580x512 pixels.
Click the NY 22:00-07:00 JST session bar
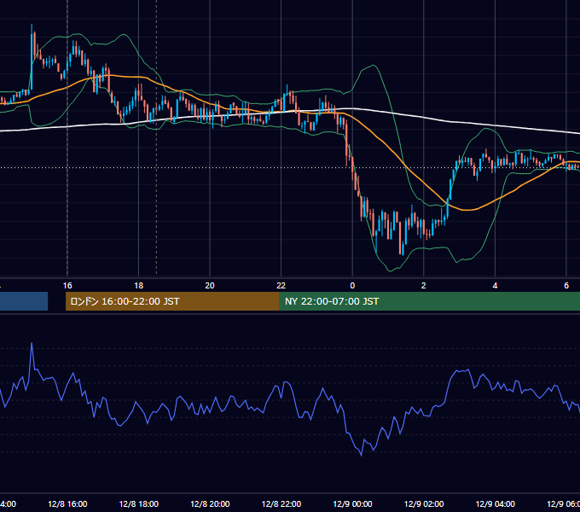click(429, 301)
